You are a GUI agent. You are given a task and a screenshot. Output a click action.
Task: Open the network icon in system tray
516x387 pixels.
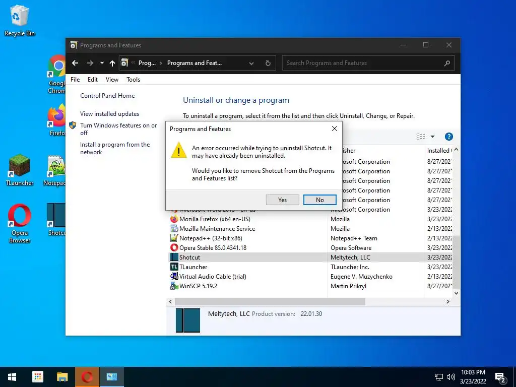[x=439, y=377]
